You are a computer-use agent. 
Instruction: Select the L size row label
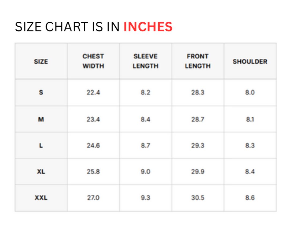click(x=41, y=146)
